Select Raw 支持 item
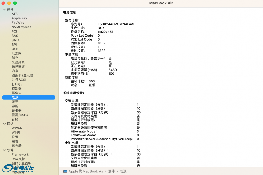This screenshot has height=175, width=263. [18, 159]
